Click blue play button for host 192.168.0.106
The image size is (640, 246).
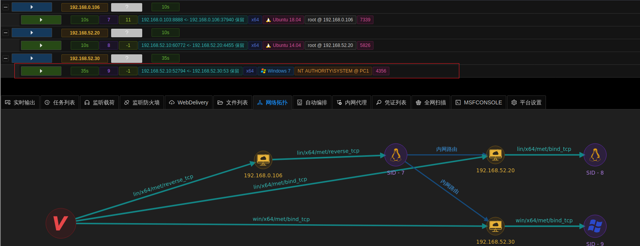click(x=32, y=7)
